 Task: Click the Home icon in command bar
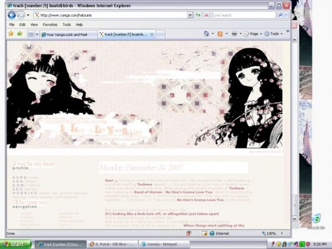tap(207, 34)
